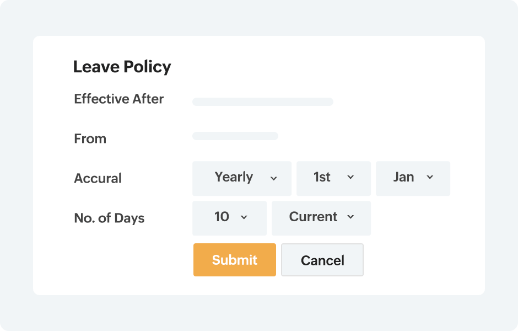Open the Yearly accrual frequency dropdown

[241, 178]
